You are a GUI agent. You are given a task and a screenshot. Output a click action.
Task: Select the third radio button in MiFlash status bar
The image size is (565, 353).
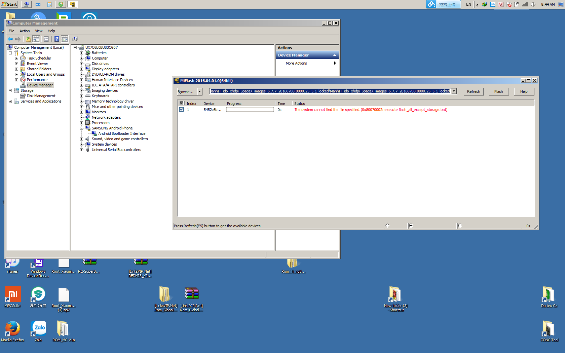pyautogui.click(x=460, y=226)
